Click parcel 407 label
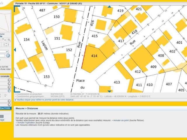 pyautogui.click(x=169, y=84)
